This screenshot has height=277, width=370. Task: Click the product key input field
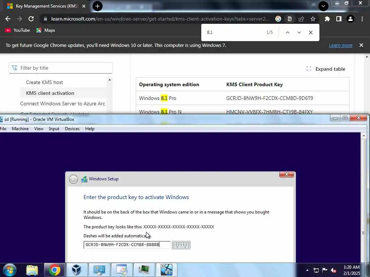(127, 245)
